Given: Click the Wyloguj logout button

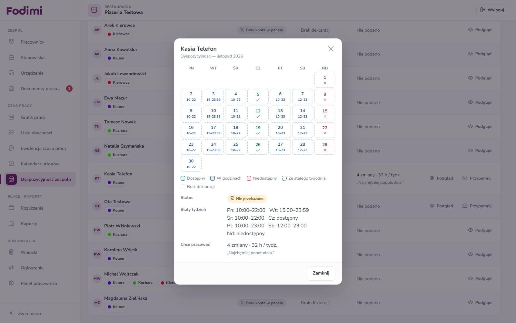Looking at the screenshot, I should click(x=492, y=10).
